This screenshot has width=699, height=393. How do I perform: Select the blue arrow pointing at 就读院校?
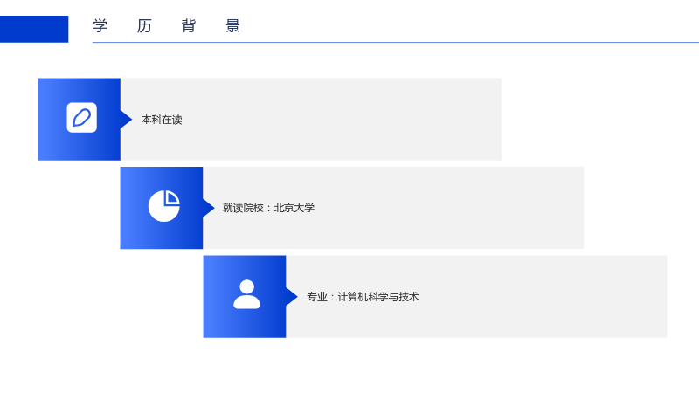209,208
